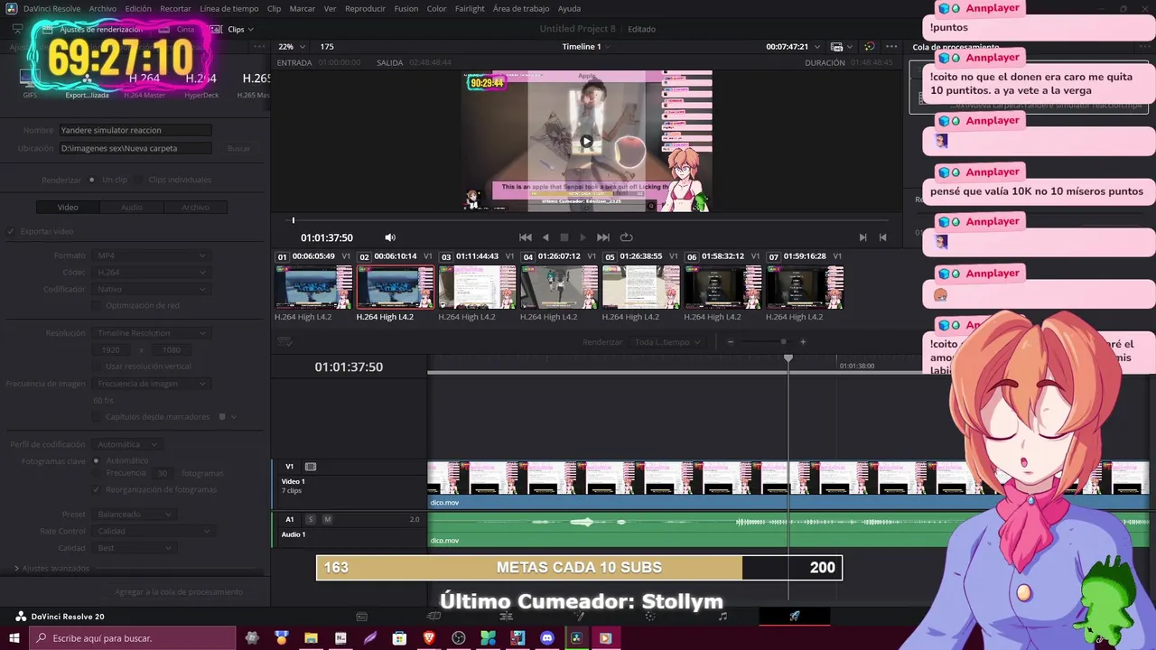
Task: Open Renderizar Toda la línea de tiempo dropdown
Action: 668,342
